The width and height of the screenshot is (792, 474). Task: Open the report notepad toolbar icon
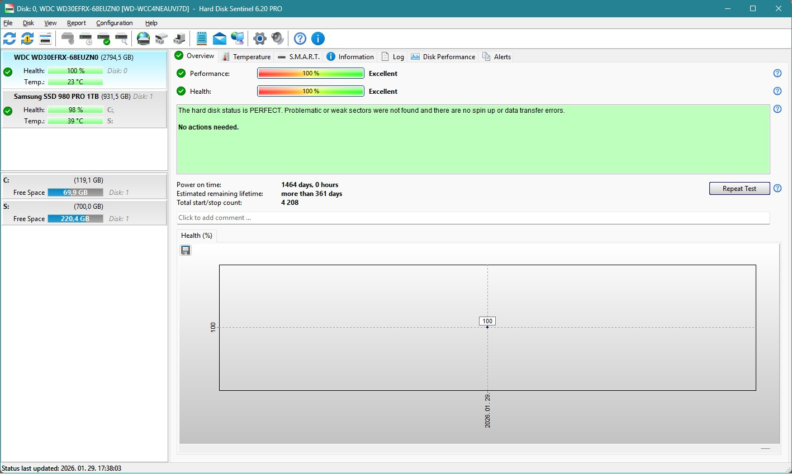coord(202,39)
